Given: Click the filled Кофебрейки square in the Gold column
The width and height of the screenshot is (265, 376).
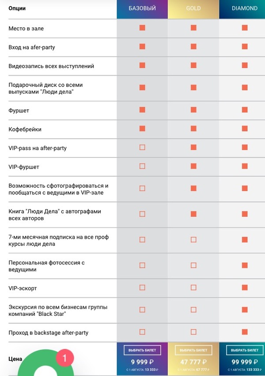Looking at the screenshot, I should (193, 129).
